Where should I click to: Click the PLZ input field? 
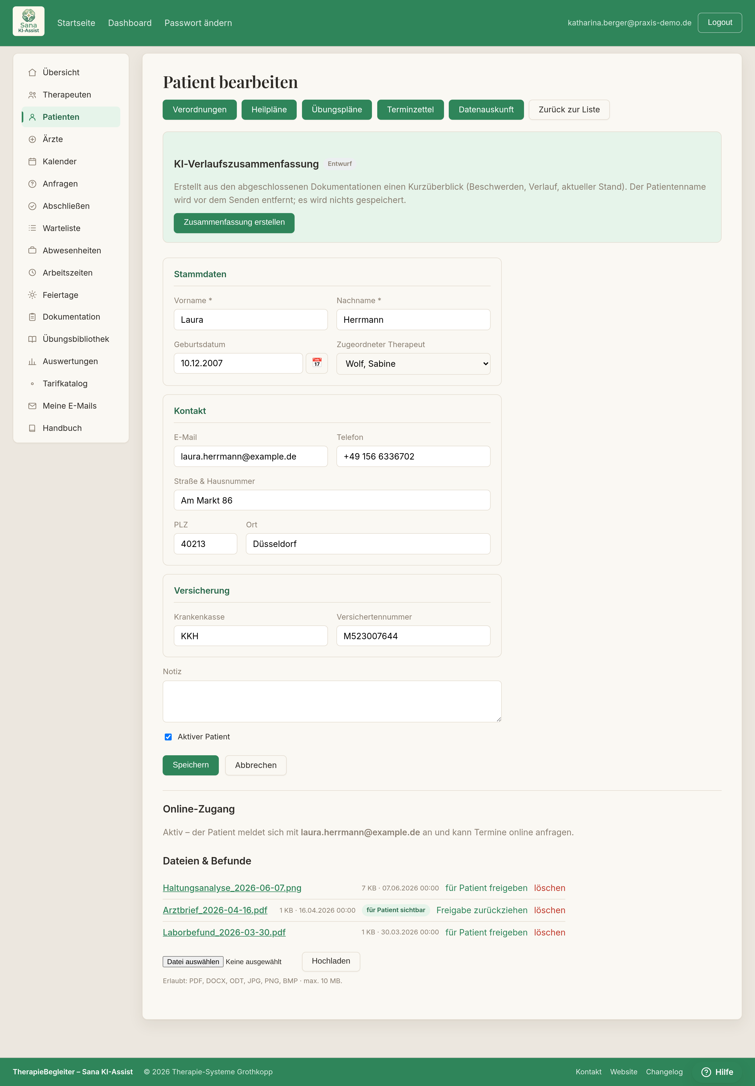(x=205, y=544)
